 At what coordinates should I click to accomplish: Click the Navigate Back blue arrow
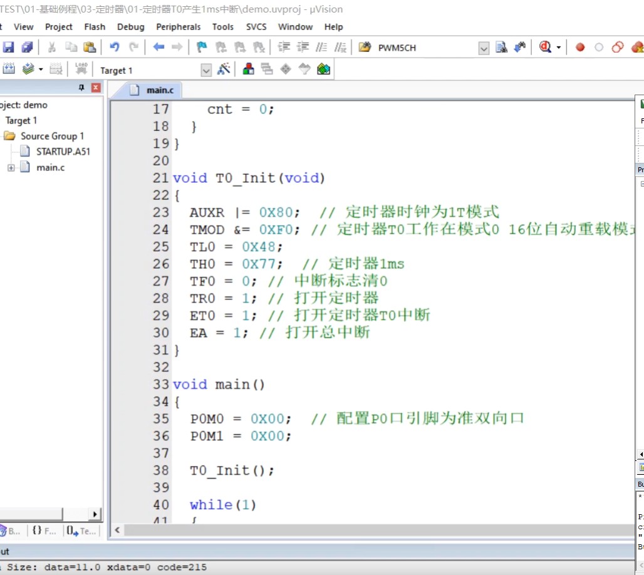(x=158, y=47)
